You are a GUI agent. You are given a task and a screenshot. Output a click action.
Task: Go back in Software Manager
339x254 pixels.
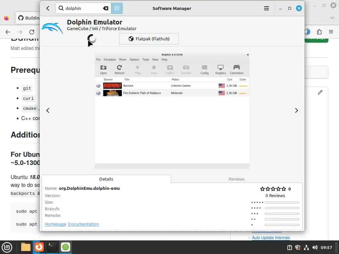[48, 8]
